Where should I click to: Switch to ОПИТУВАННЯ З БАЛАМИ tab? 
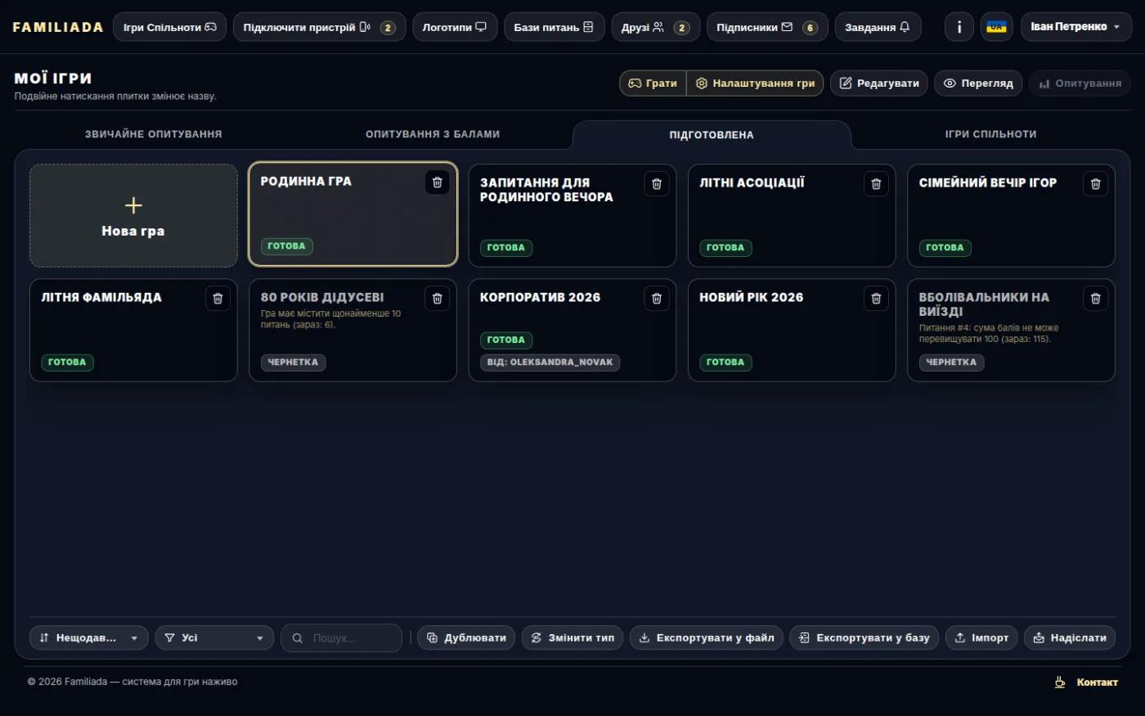point(433,134)
